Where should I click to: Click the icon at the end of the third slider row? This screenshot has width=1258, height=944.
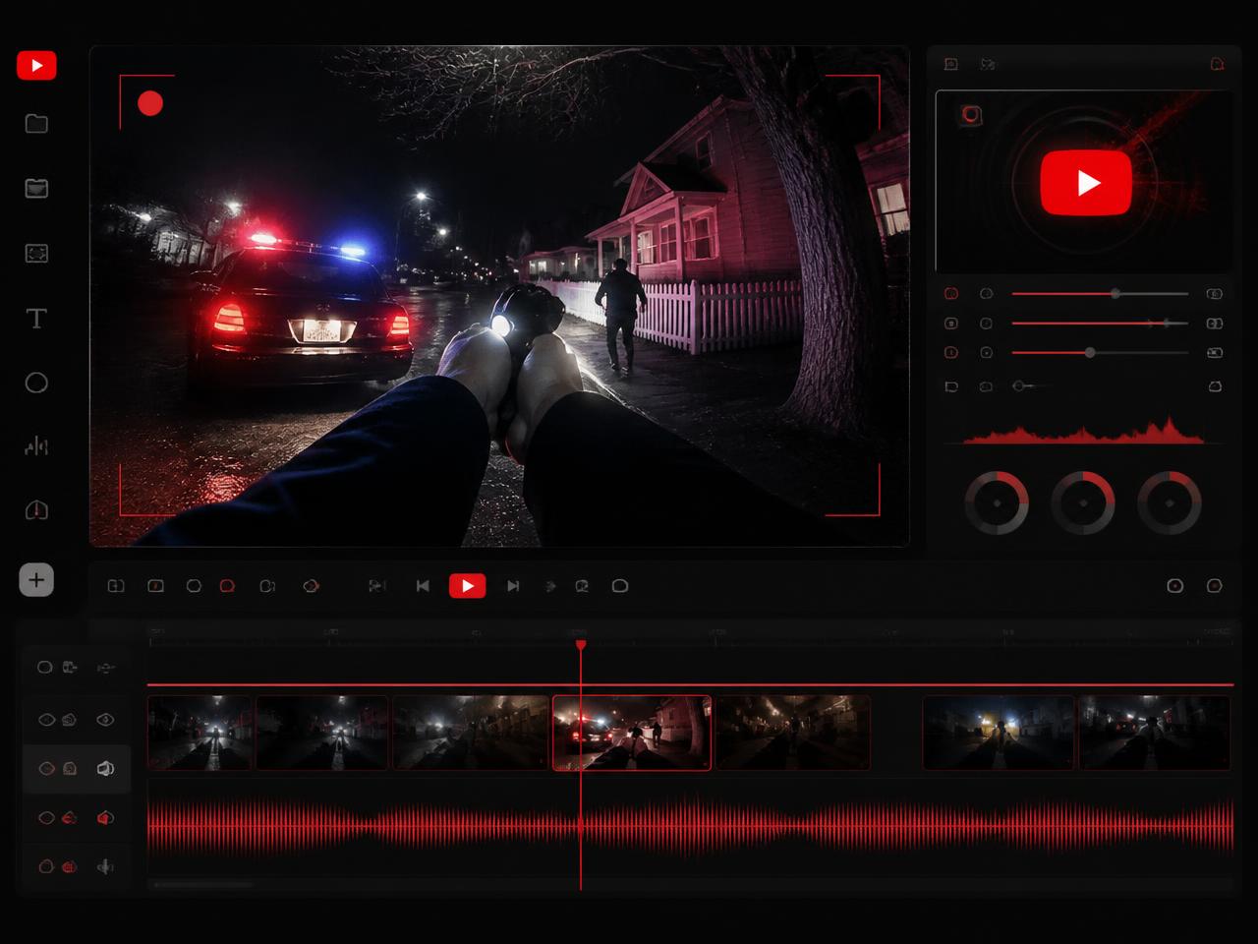(x=1215, y=353)
